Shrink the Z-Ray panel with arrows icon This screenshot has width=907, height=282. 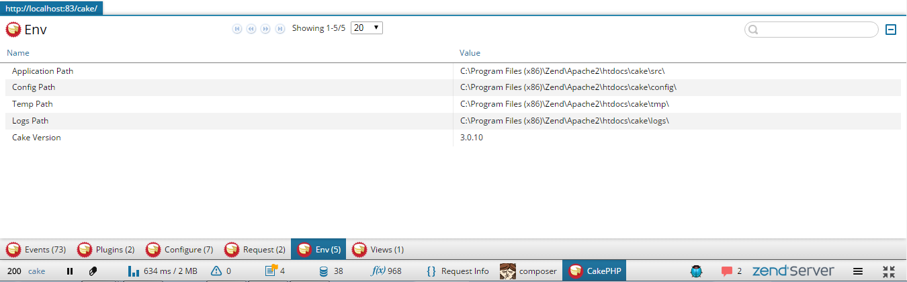(x=889, y=271)
